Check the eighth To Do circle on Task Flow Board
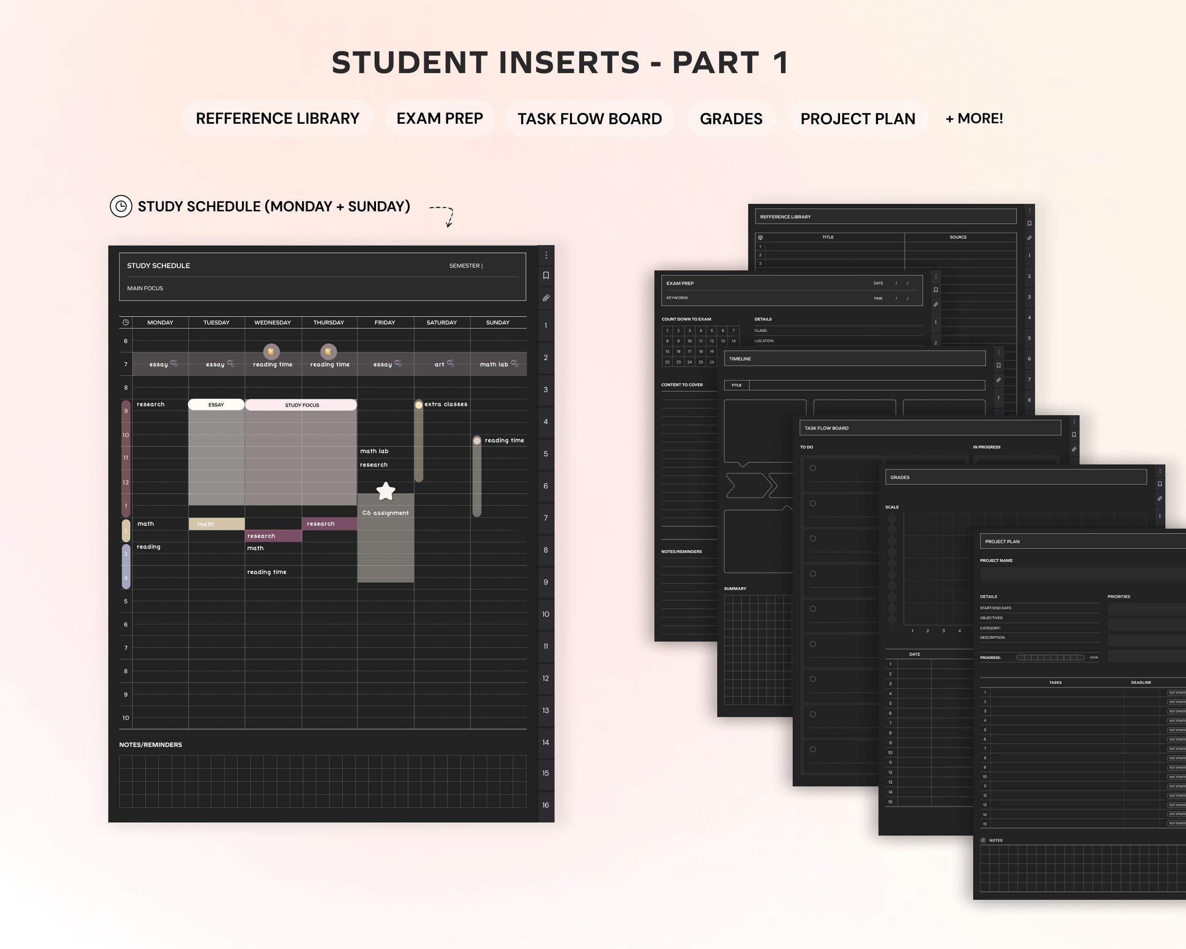Screen dimensions: 1186x949 point(812,715)
